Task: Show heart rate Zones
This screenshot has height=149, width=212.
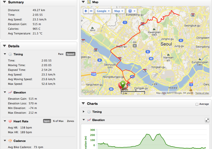Action: pos(70,121)
